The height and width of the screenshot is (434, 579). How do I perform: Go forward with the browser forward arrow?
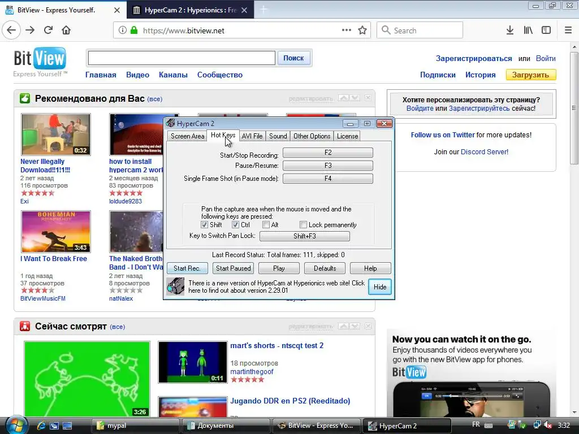coord(30,31)
